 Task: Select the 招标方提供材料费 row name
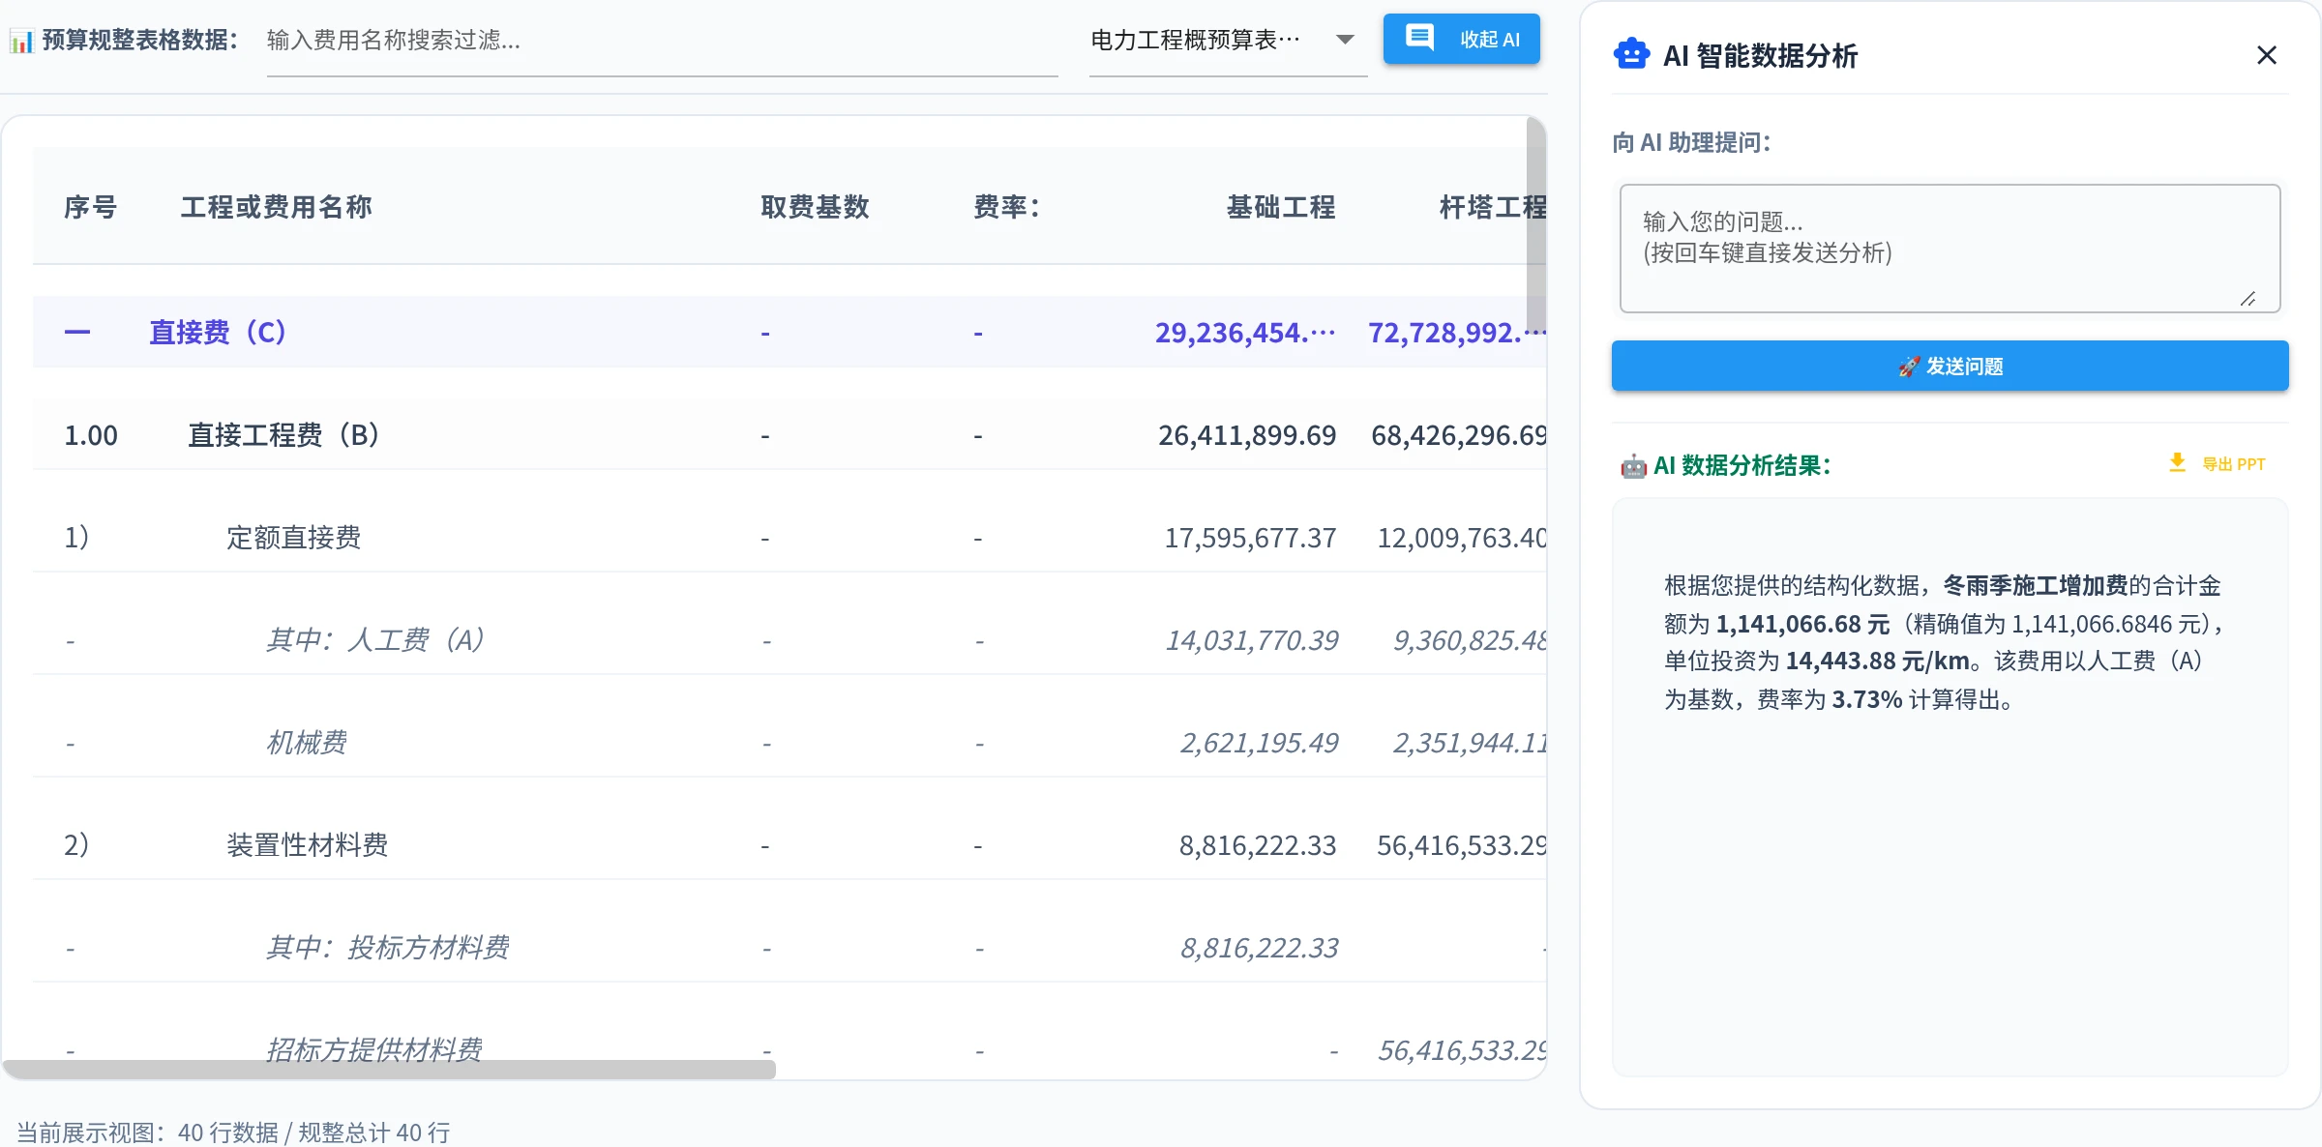[x=373, y=1049]
